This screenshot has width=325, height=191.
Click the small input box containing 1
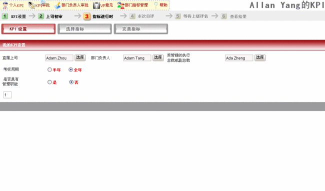tap(7, 95)
